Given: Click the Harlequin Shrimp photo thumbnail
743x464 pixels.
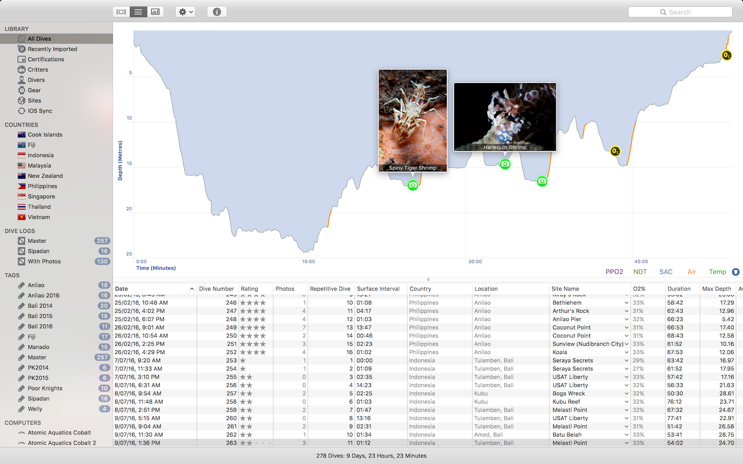Looking at the screenshot, I should point(505,116).
